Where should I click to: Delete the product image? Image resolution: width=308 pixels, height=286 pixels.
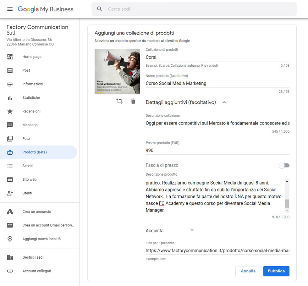[133, 101]
